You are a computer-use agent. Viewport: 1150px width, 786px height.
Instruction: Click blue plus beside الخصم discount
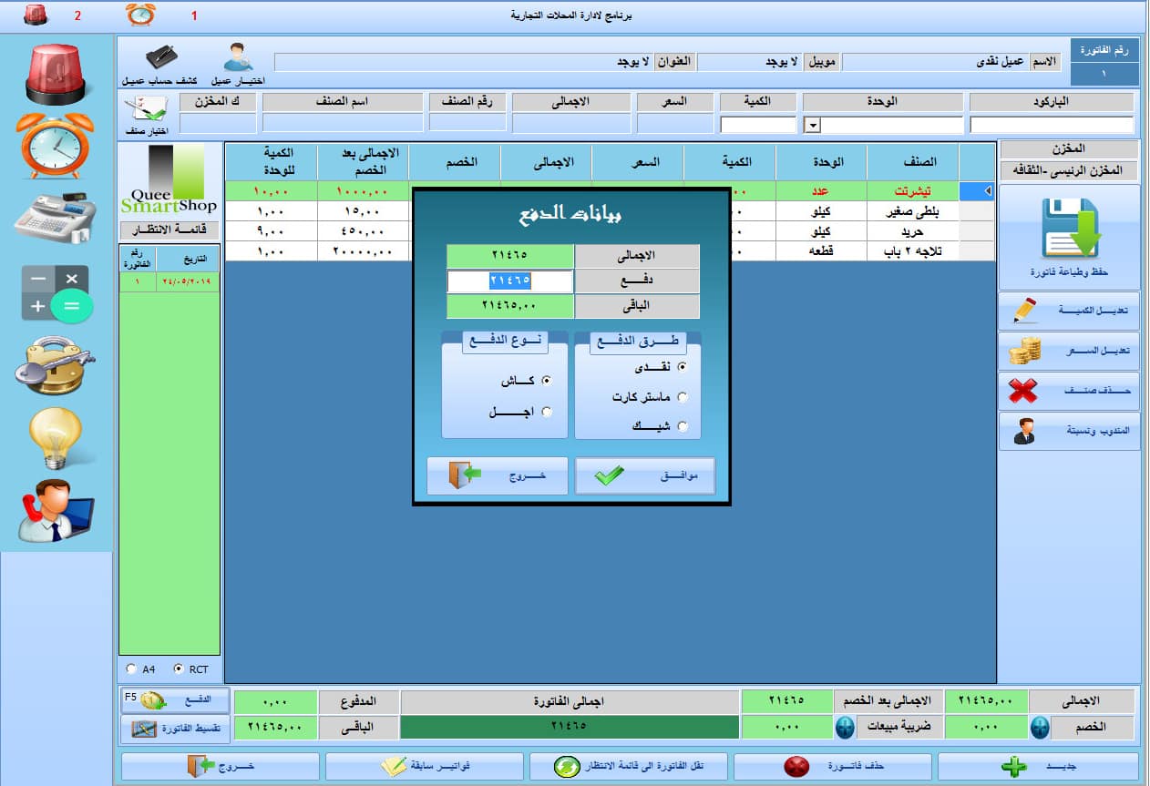[1040, 728]
